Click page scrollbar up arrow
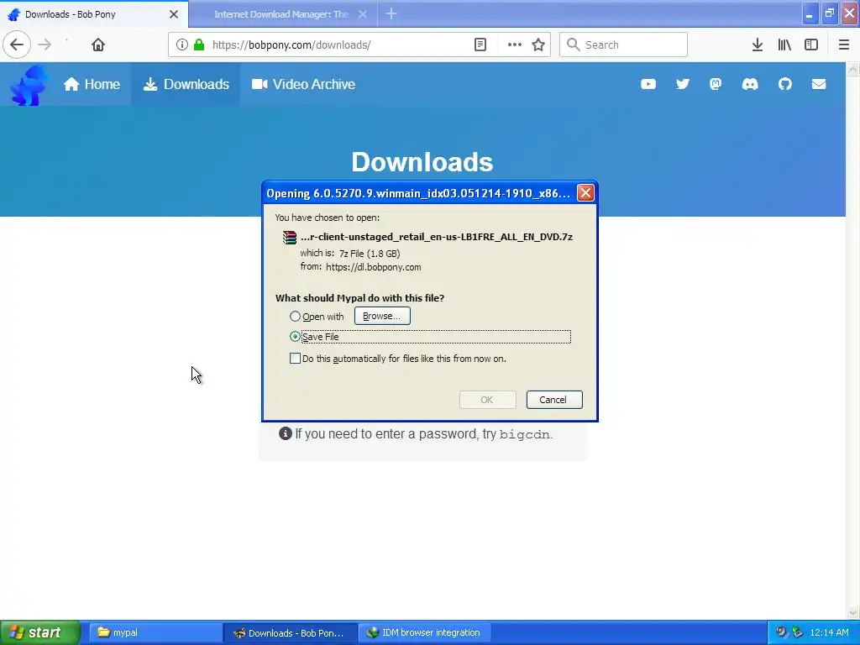The image size is (860, 645). (x=853, y=69)
